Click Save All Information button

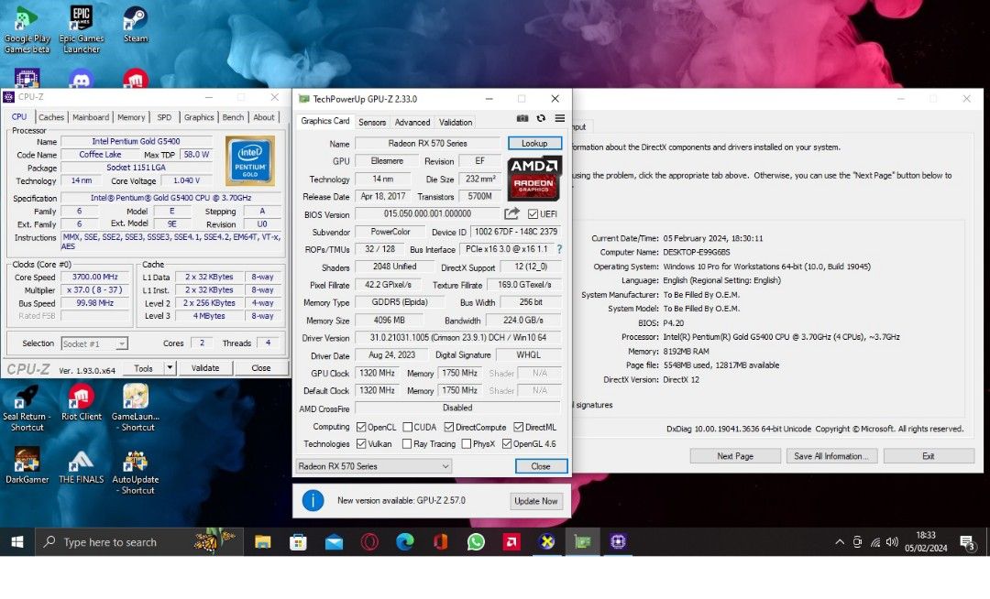point(830,456)
